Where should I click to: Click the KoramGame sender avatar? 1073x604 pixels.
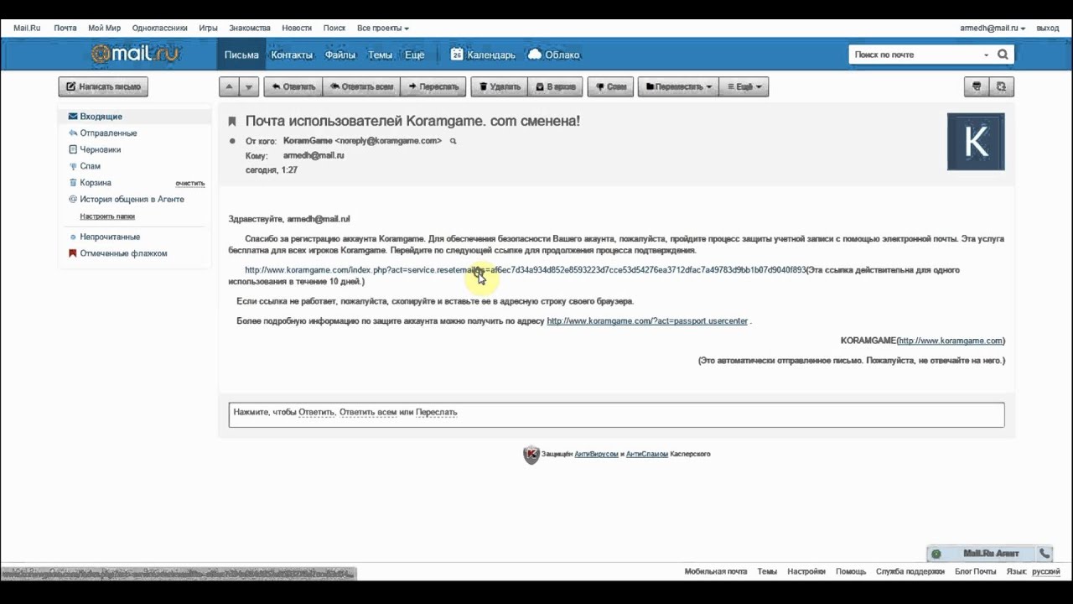976,142
